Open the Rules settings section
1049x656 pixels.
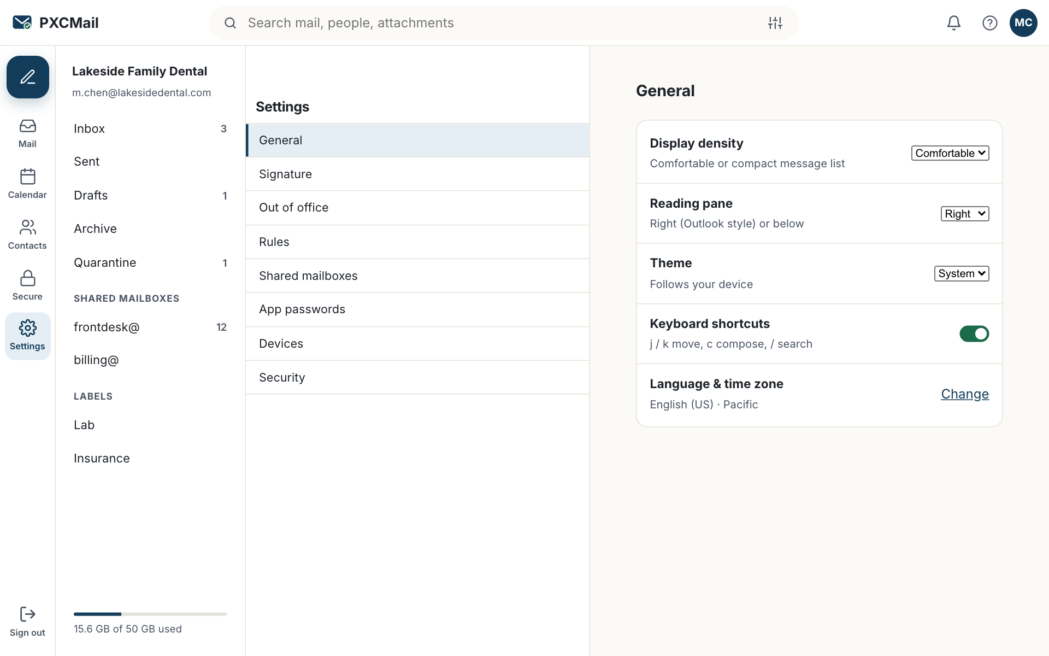point(417,242)
